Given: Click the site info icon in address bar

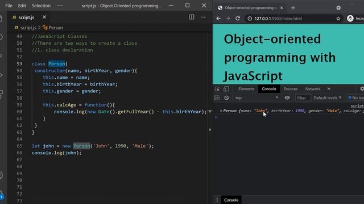Looking at the screenshot, I should [250, 19].
